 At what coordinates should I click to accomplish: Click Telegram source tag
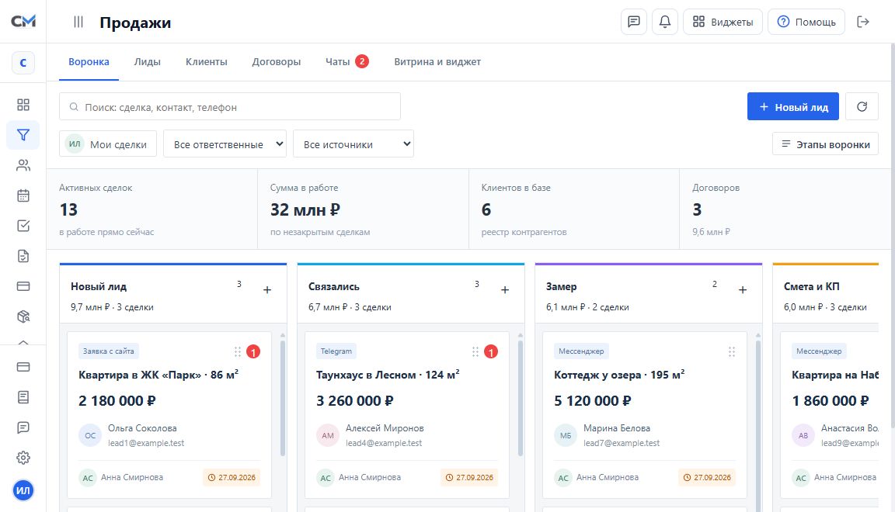point(336,351)
